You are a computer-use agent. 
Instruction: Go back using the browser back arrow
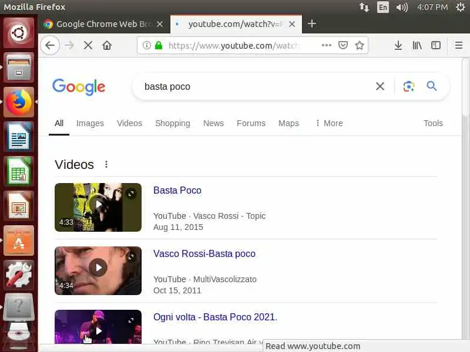pos(50,46)
